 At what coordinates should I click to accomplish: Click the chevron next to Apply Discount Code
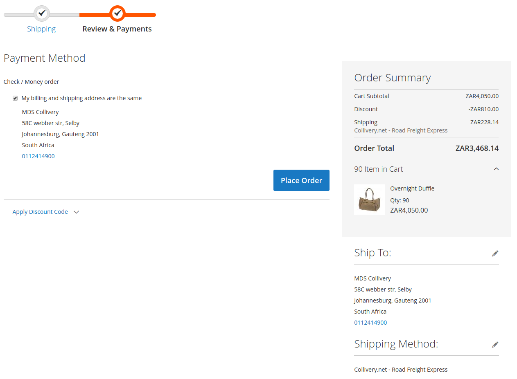(76, 212)
